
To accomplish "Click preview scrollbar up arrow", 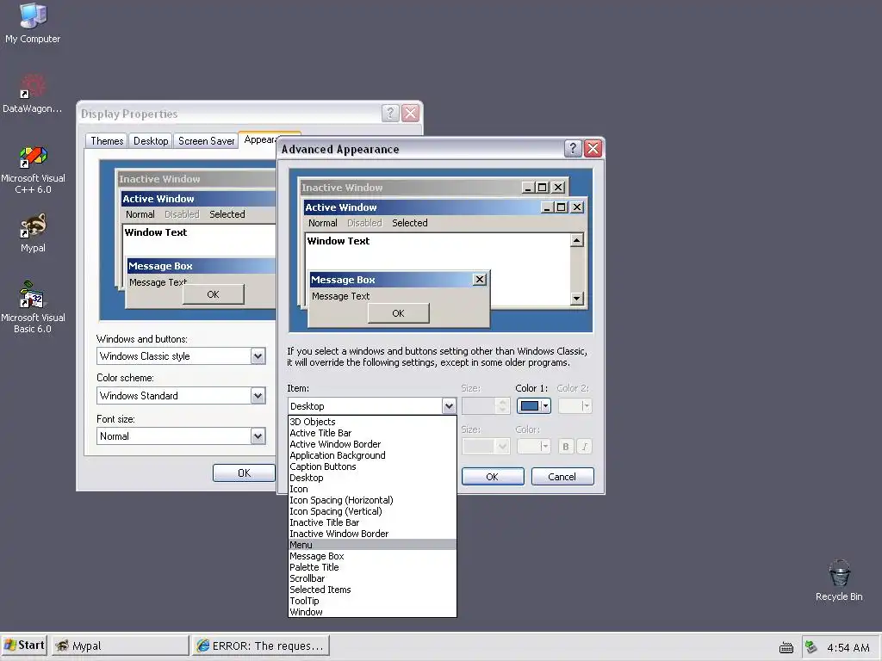I will 576,241.
